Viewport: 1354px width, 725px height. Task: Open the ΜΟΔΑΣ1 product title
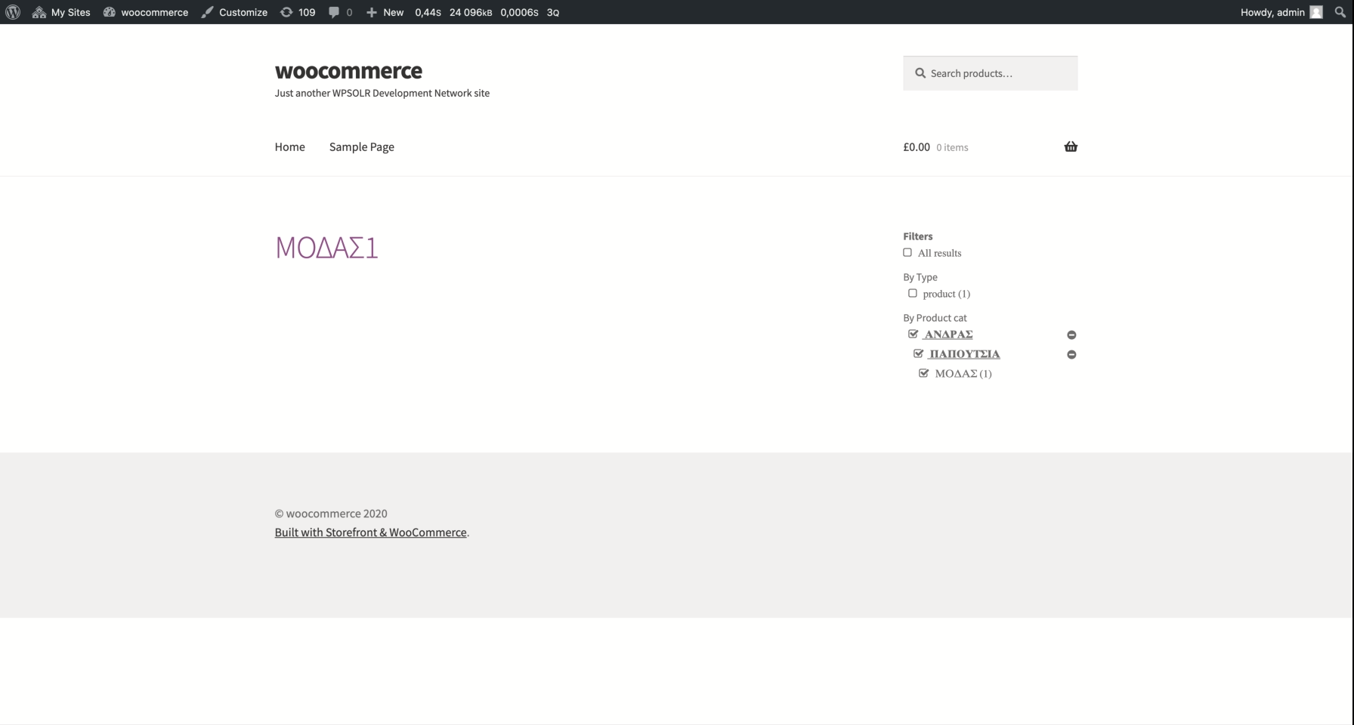coord(326,247)
